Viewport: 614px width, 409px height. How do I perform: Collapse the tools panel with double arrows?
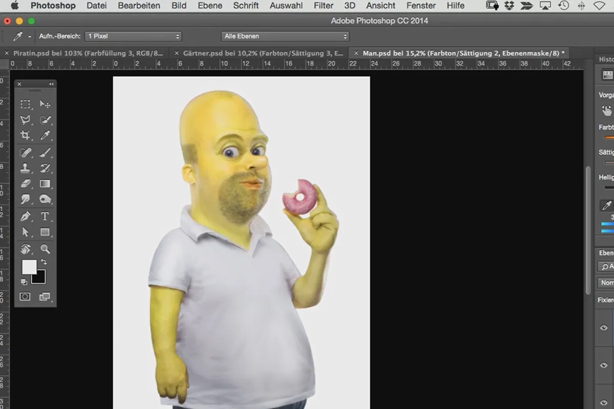coord(51,84)
